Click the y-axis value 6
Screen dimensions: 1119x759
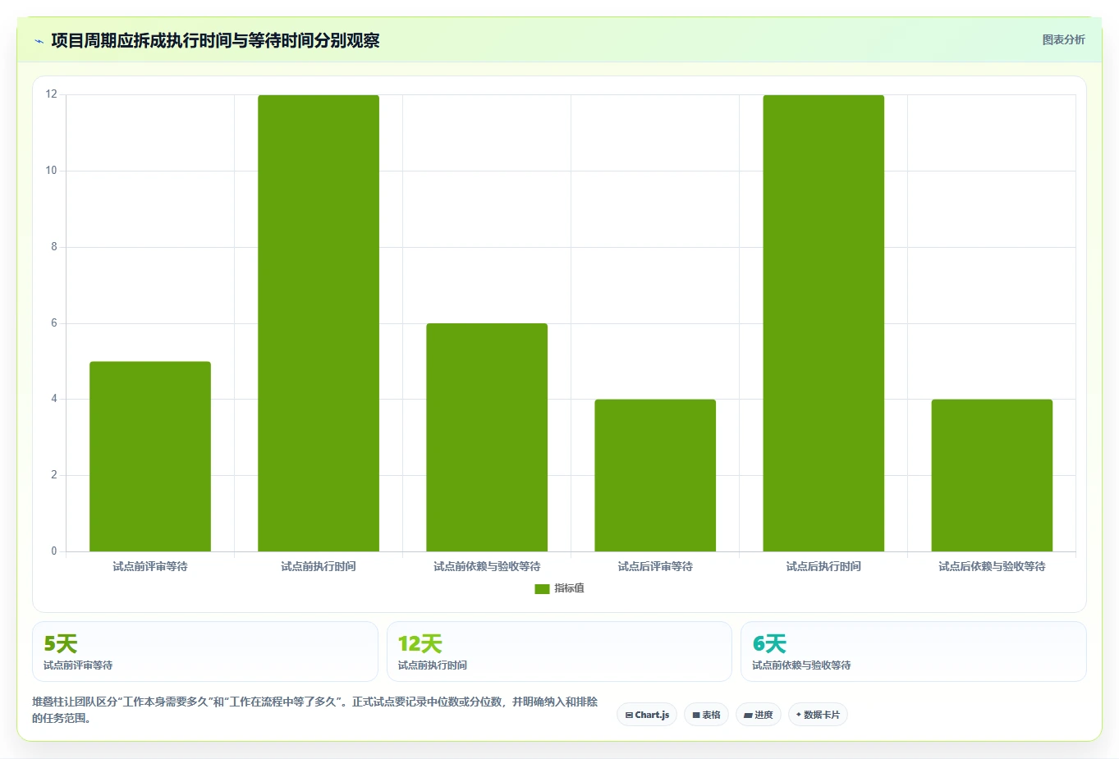[54, 323]
